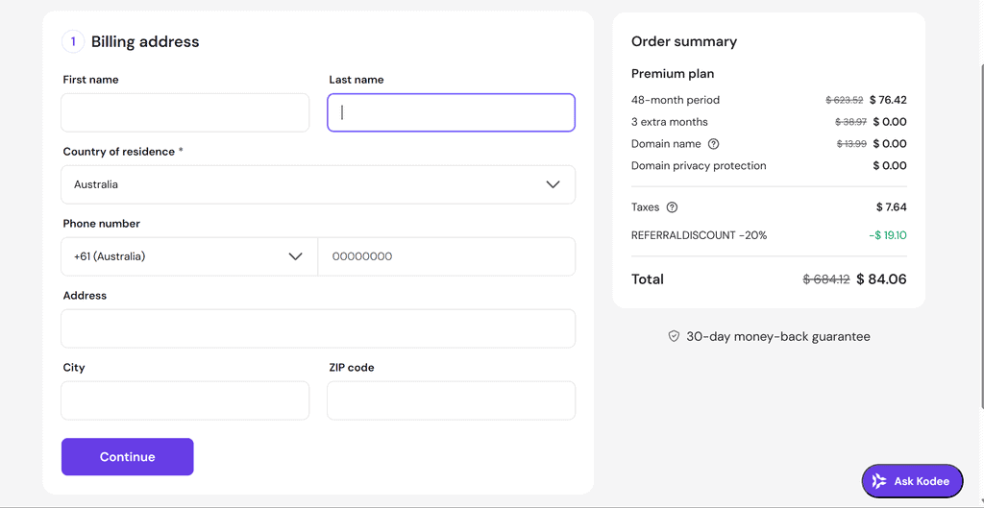Click the Address text field
Image resolution: width=984 pixels, height=508 pixels.
(318, 328)
